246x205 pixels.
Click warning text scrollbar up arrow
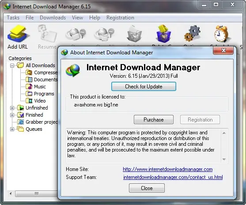[224, 133]
